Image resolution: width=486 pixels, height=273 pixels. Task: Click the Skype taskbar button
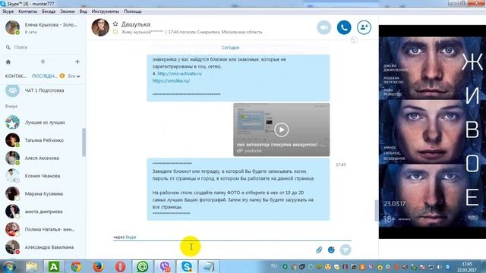coord(187,267)
